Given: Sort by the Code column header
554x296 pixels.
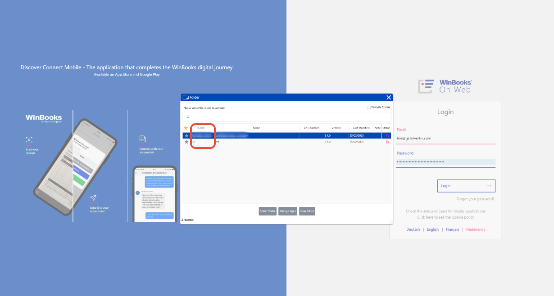Looking at the screenshot, I should [x=201, y=128].
